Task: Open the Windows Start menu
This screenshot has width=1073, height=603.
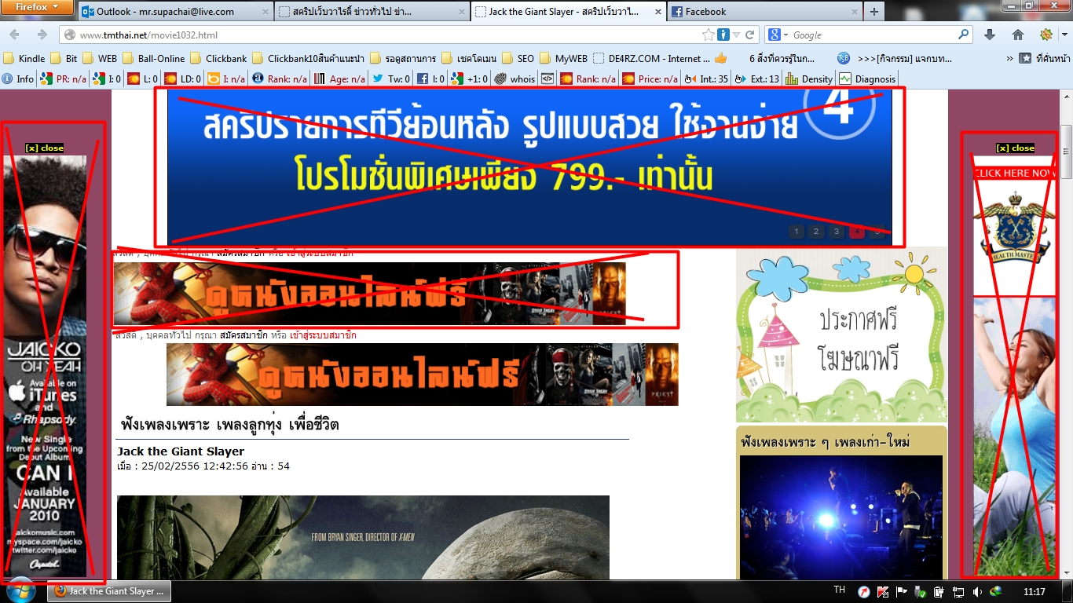Action: click(20, 591)
